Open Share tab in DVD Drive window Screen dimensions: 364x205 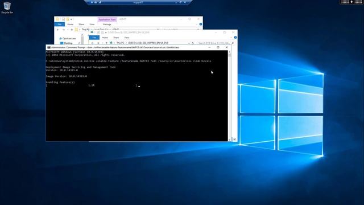pyautogui.click(x=116, y=38)
